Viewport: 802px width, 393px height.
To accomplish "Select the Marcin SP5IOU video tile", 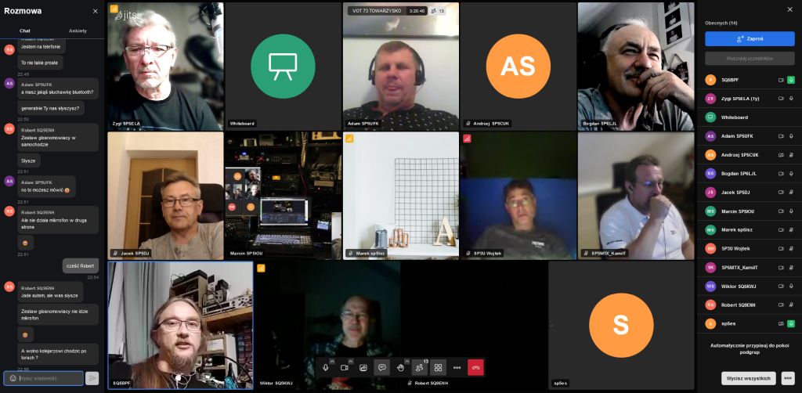I will pos(283,196).
